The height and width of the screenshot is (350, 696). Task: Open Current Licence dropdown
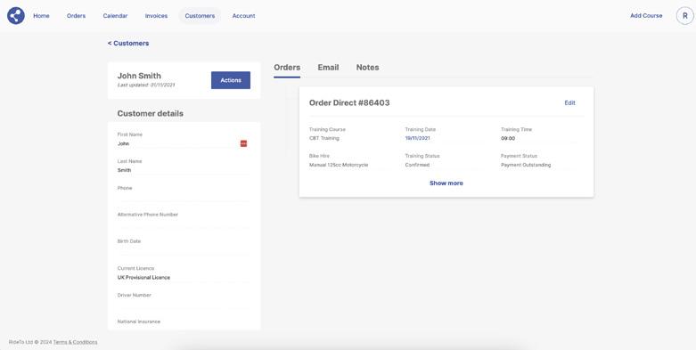[184, 278]
